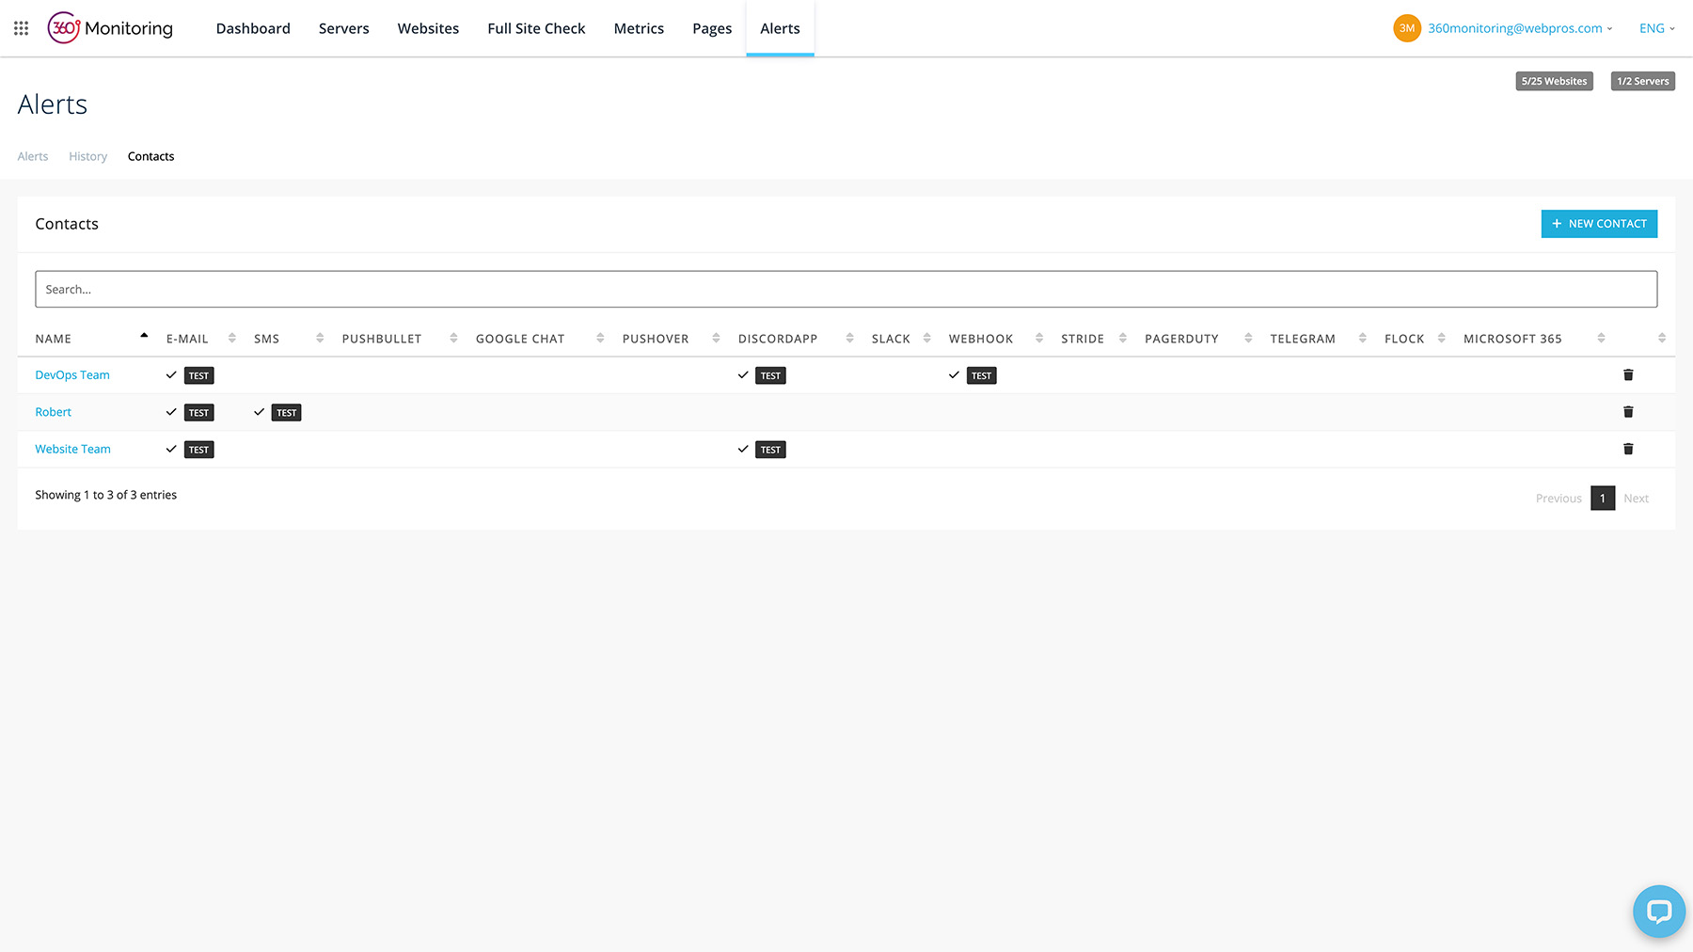Sort by Google Chat column arrows
Screen dimensions: 1693x952
coord(600,338)
